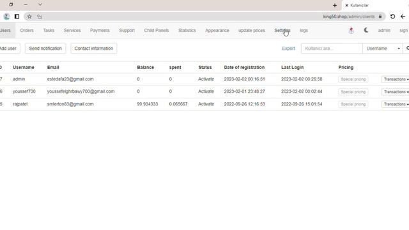
Task: Expand the Username search filter dropdown
Action: pos(383,49)
